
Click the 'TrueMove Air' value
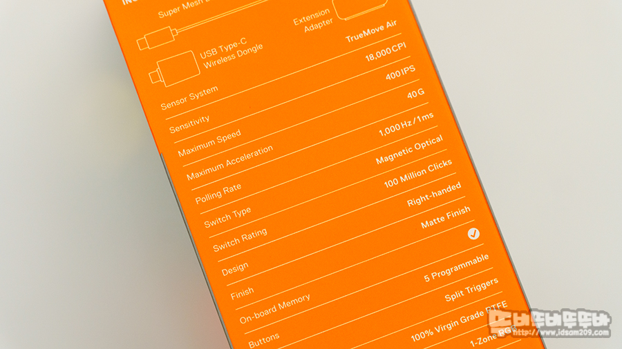coord(371,31)
